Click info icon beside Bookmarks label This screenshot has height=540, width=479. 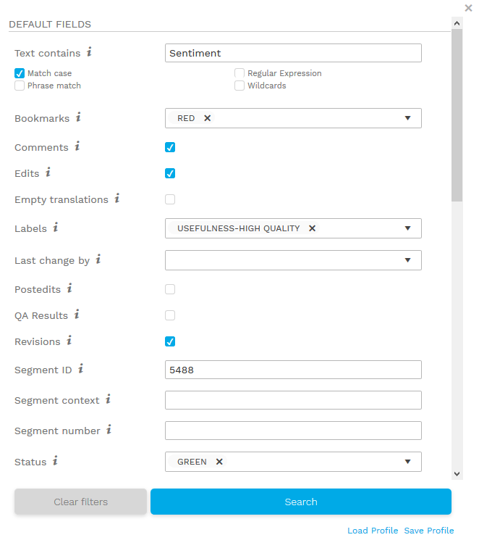pyautogui.click(x=78, y=117)
